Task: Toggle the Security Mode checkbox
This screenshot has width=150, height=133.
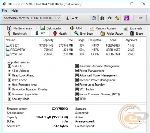Action: [9, 99]
